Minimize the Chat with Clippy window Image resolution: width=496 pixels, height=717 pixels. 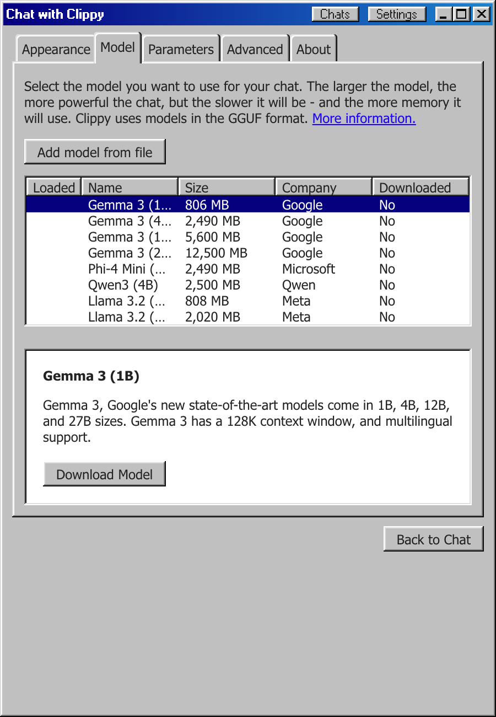tap(444, 14)
